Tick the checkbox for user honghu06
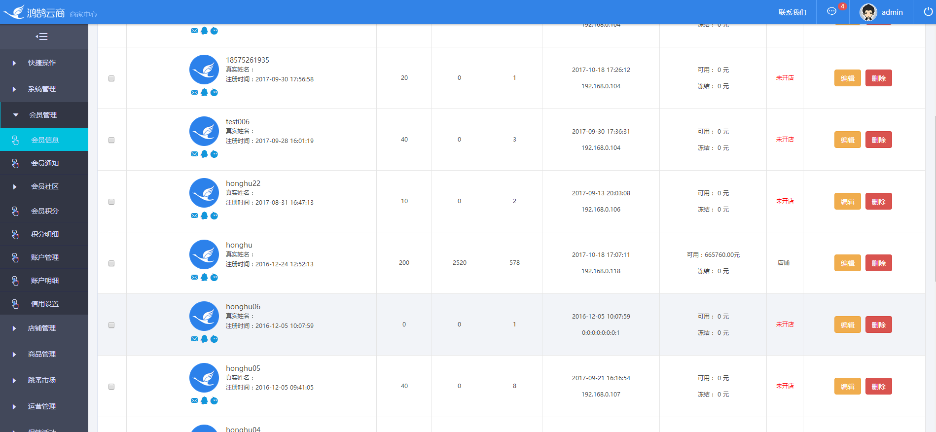The height and width of the screenshot is (432, 936). [111, 325]
